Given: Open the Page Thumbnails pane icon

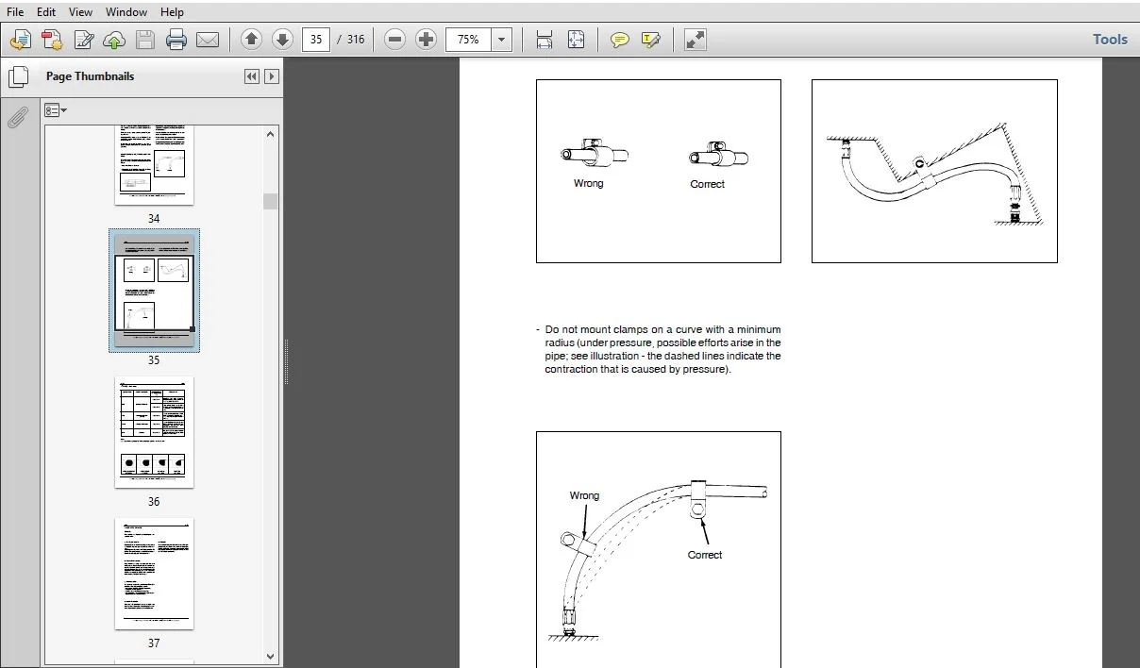Looking at the screenshot, I should pyautogui.click(x=18, y=76).
